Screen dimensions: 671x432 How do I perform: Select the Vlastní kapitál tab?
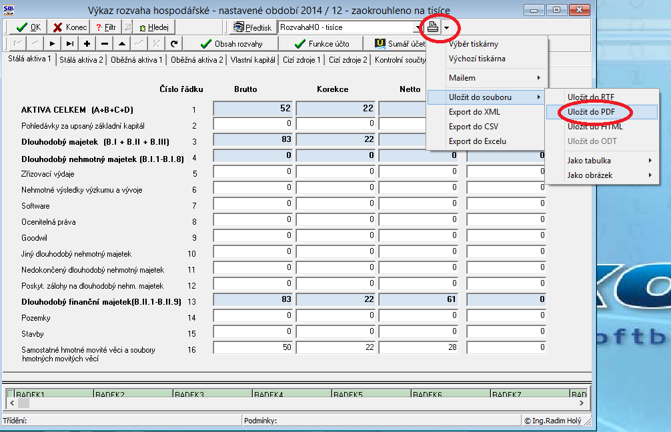tap(253, 60)
